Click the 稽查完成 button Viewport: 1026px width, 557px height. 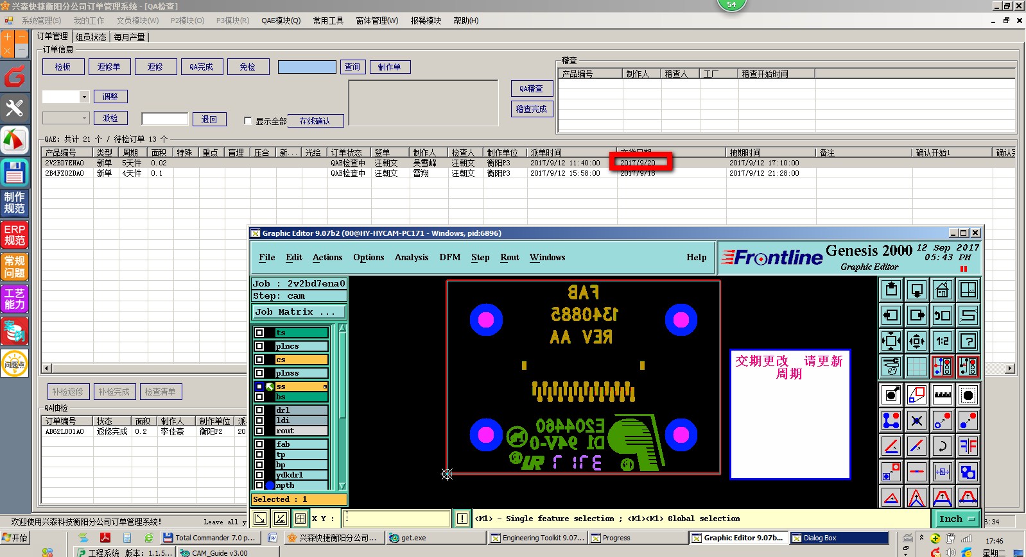tap(532, 109)
